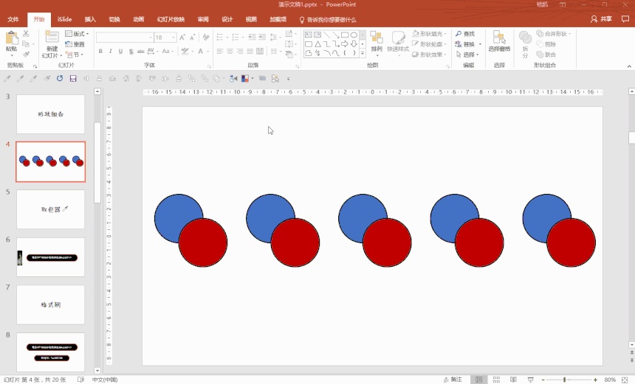Switch to the iSlide tab

coord(64,20)
